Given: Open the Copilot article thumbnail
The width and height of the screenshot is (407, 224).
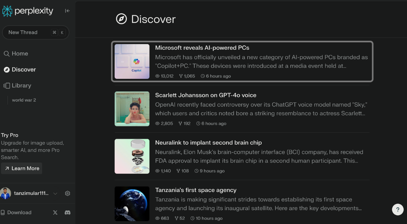Looking at the screenshot, I should (x=132, y=61).
